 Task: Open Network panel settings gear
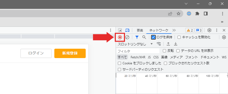click(224, 37)
